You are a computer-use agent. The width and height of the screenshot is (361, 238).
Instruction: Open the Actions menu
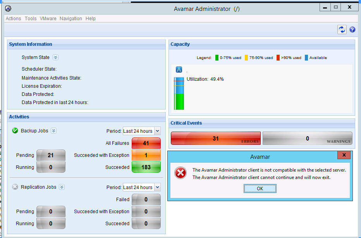pos(13,19)
